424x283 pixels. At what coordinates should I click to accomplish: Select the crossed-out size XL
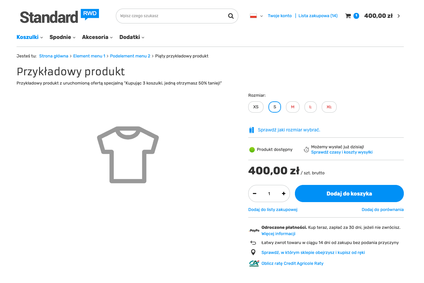click(329, 107)
